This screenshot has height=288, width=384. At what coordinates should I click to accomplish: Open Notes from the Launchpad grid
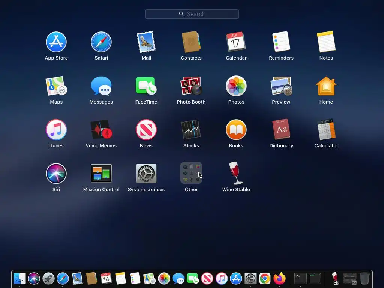[326, 42]
